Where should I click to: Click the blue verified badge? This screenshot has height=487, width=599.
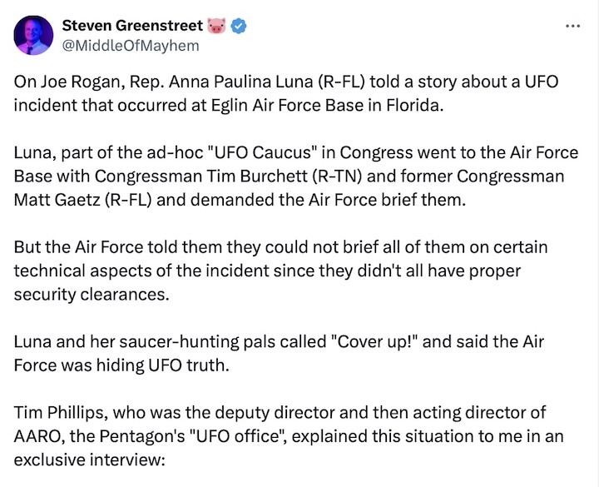coord(237,27)
